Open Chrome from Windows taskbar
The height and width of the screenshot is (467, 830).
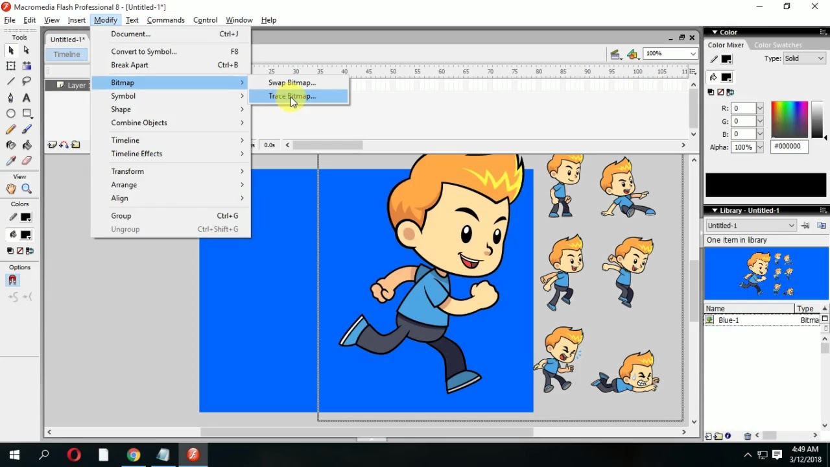[133, 455]
